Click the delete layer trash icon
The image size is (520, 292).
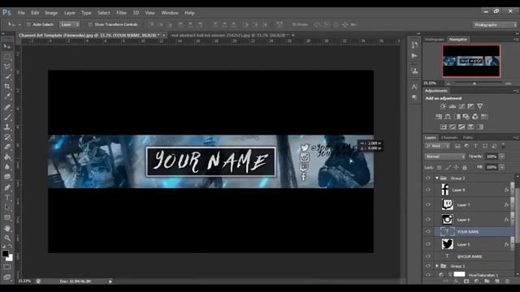[x=507, y=281]
